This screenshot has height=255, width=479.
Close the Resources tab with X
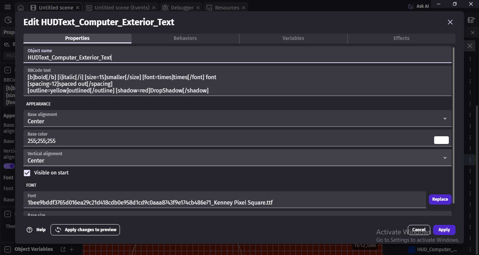[x=244, y=8]
